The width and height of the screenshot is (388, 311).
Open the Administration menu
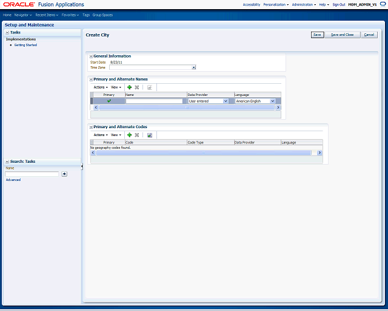[x=304, y=4]
